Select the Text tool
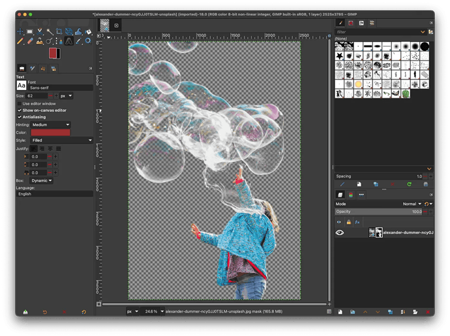 pyautogui.click(x=69, y=41)
